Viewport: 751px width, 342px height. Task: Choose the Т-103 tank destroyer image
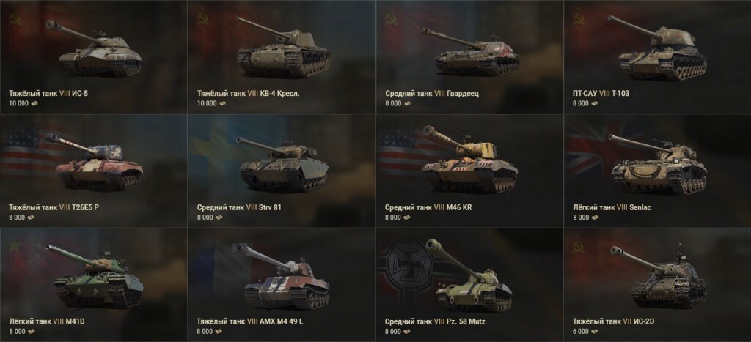658,47
